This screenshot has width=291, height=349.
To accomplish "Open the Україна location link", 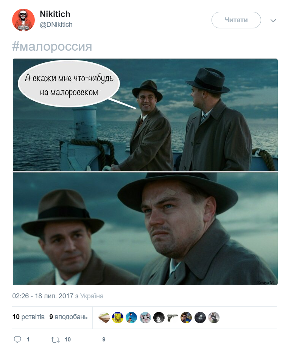I will pyautogui.click(x=92, y=296).
